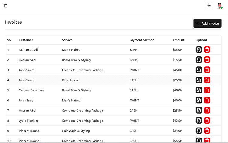Open Carolyn Browning's invoice document
This screenshot has height=143, width=228.
click(199, 90)
